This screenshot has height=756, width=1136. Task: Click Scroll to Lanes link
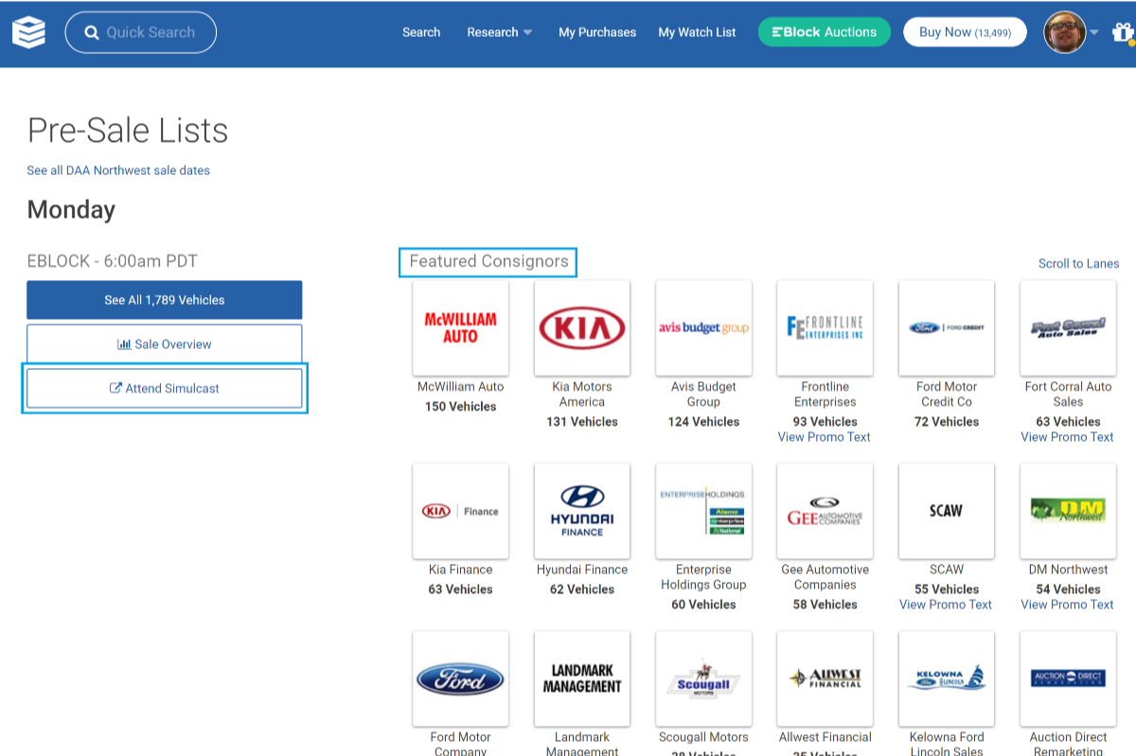coord(1078,263)
